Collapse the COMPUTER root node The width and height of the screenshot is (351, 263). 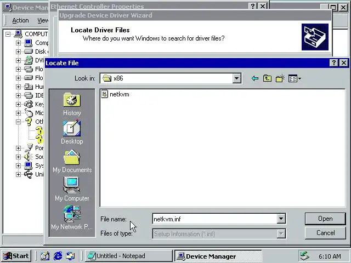(x=8, y=34)
